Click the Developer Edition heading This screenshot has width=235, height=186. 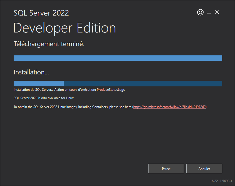pos(65,28)
